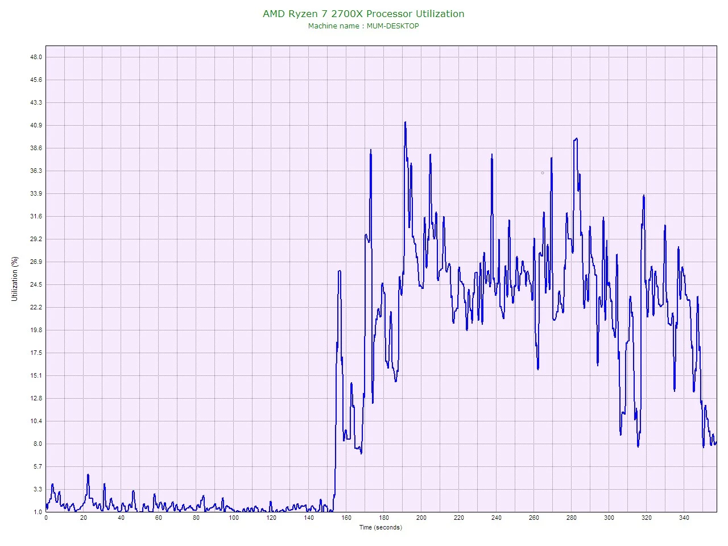Click the 20 tick on the time axis
The width and height of the screenshot is (728, 546).
(x=84, y=518)
